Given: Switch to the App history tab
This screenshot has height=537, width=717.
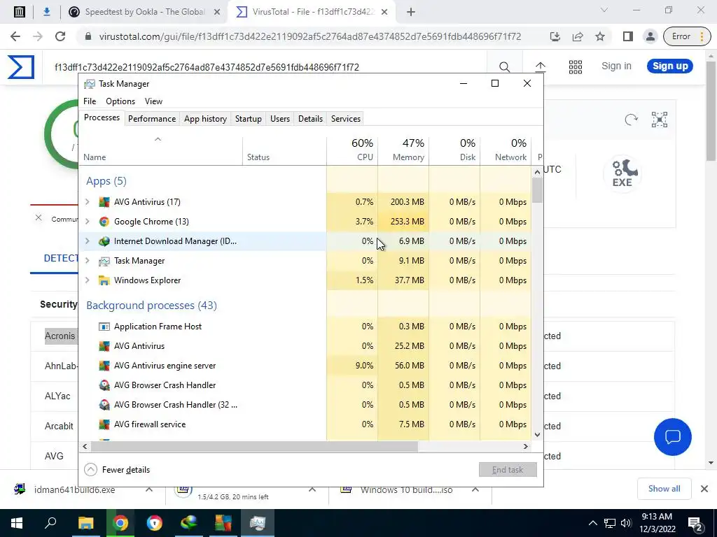Looking at the screenshot, I should click(x=205, y=119).
